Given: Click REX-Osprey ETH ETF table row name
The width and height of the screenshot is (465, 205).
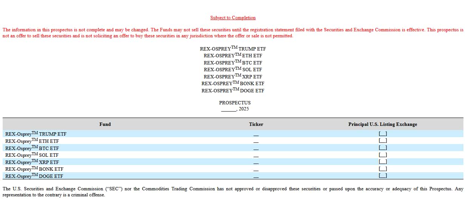Looking at the screenshot, I should [32, 141].
